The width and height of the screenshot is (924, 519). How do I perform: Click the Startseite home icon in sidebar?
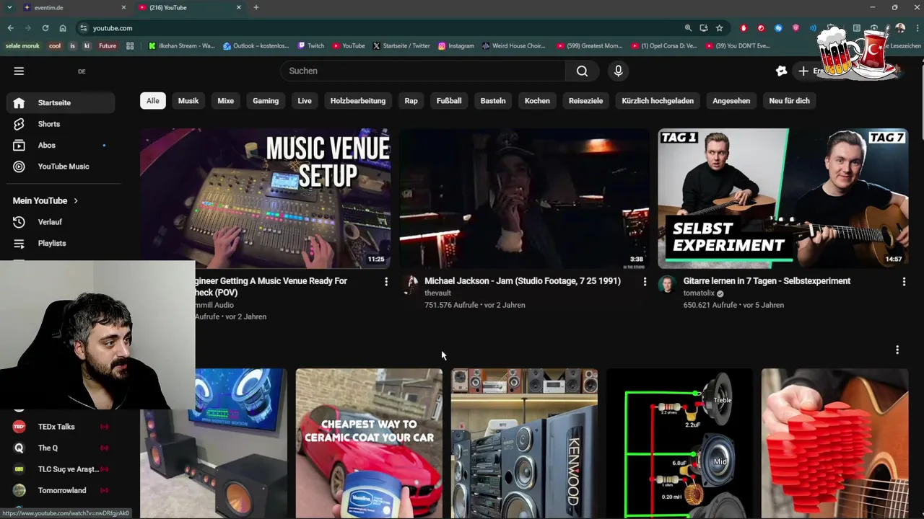(x=19, y=102)
